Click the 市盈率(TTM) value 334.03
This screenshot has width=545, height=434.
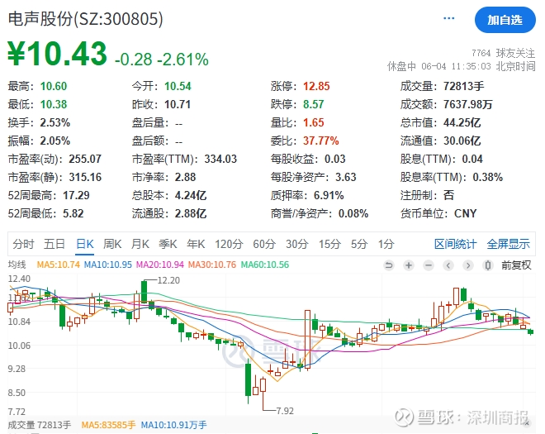click(220, 159)
